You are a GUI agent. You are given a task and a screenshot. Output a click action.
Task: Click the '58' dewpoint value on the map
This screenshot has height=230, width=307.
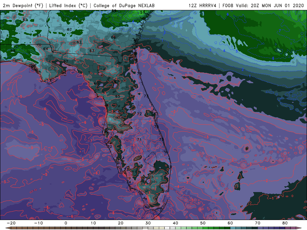pos(13,51)
